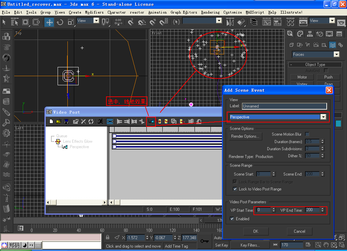Switch to Modify command panel tab
This screenshot has width=347, height=251.
pos(300,34)
